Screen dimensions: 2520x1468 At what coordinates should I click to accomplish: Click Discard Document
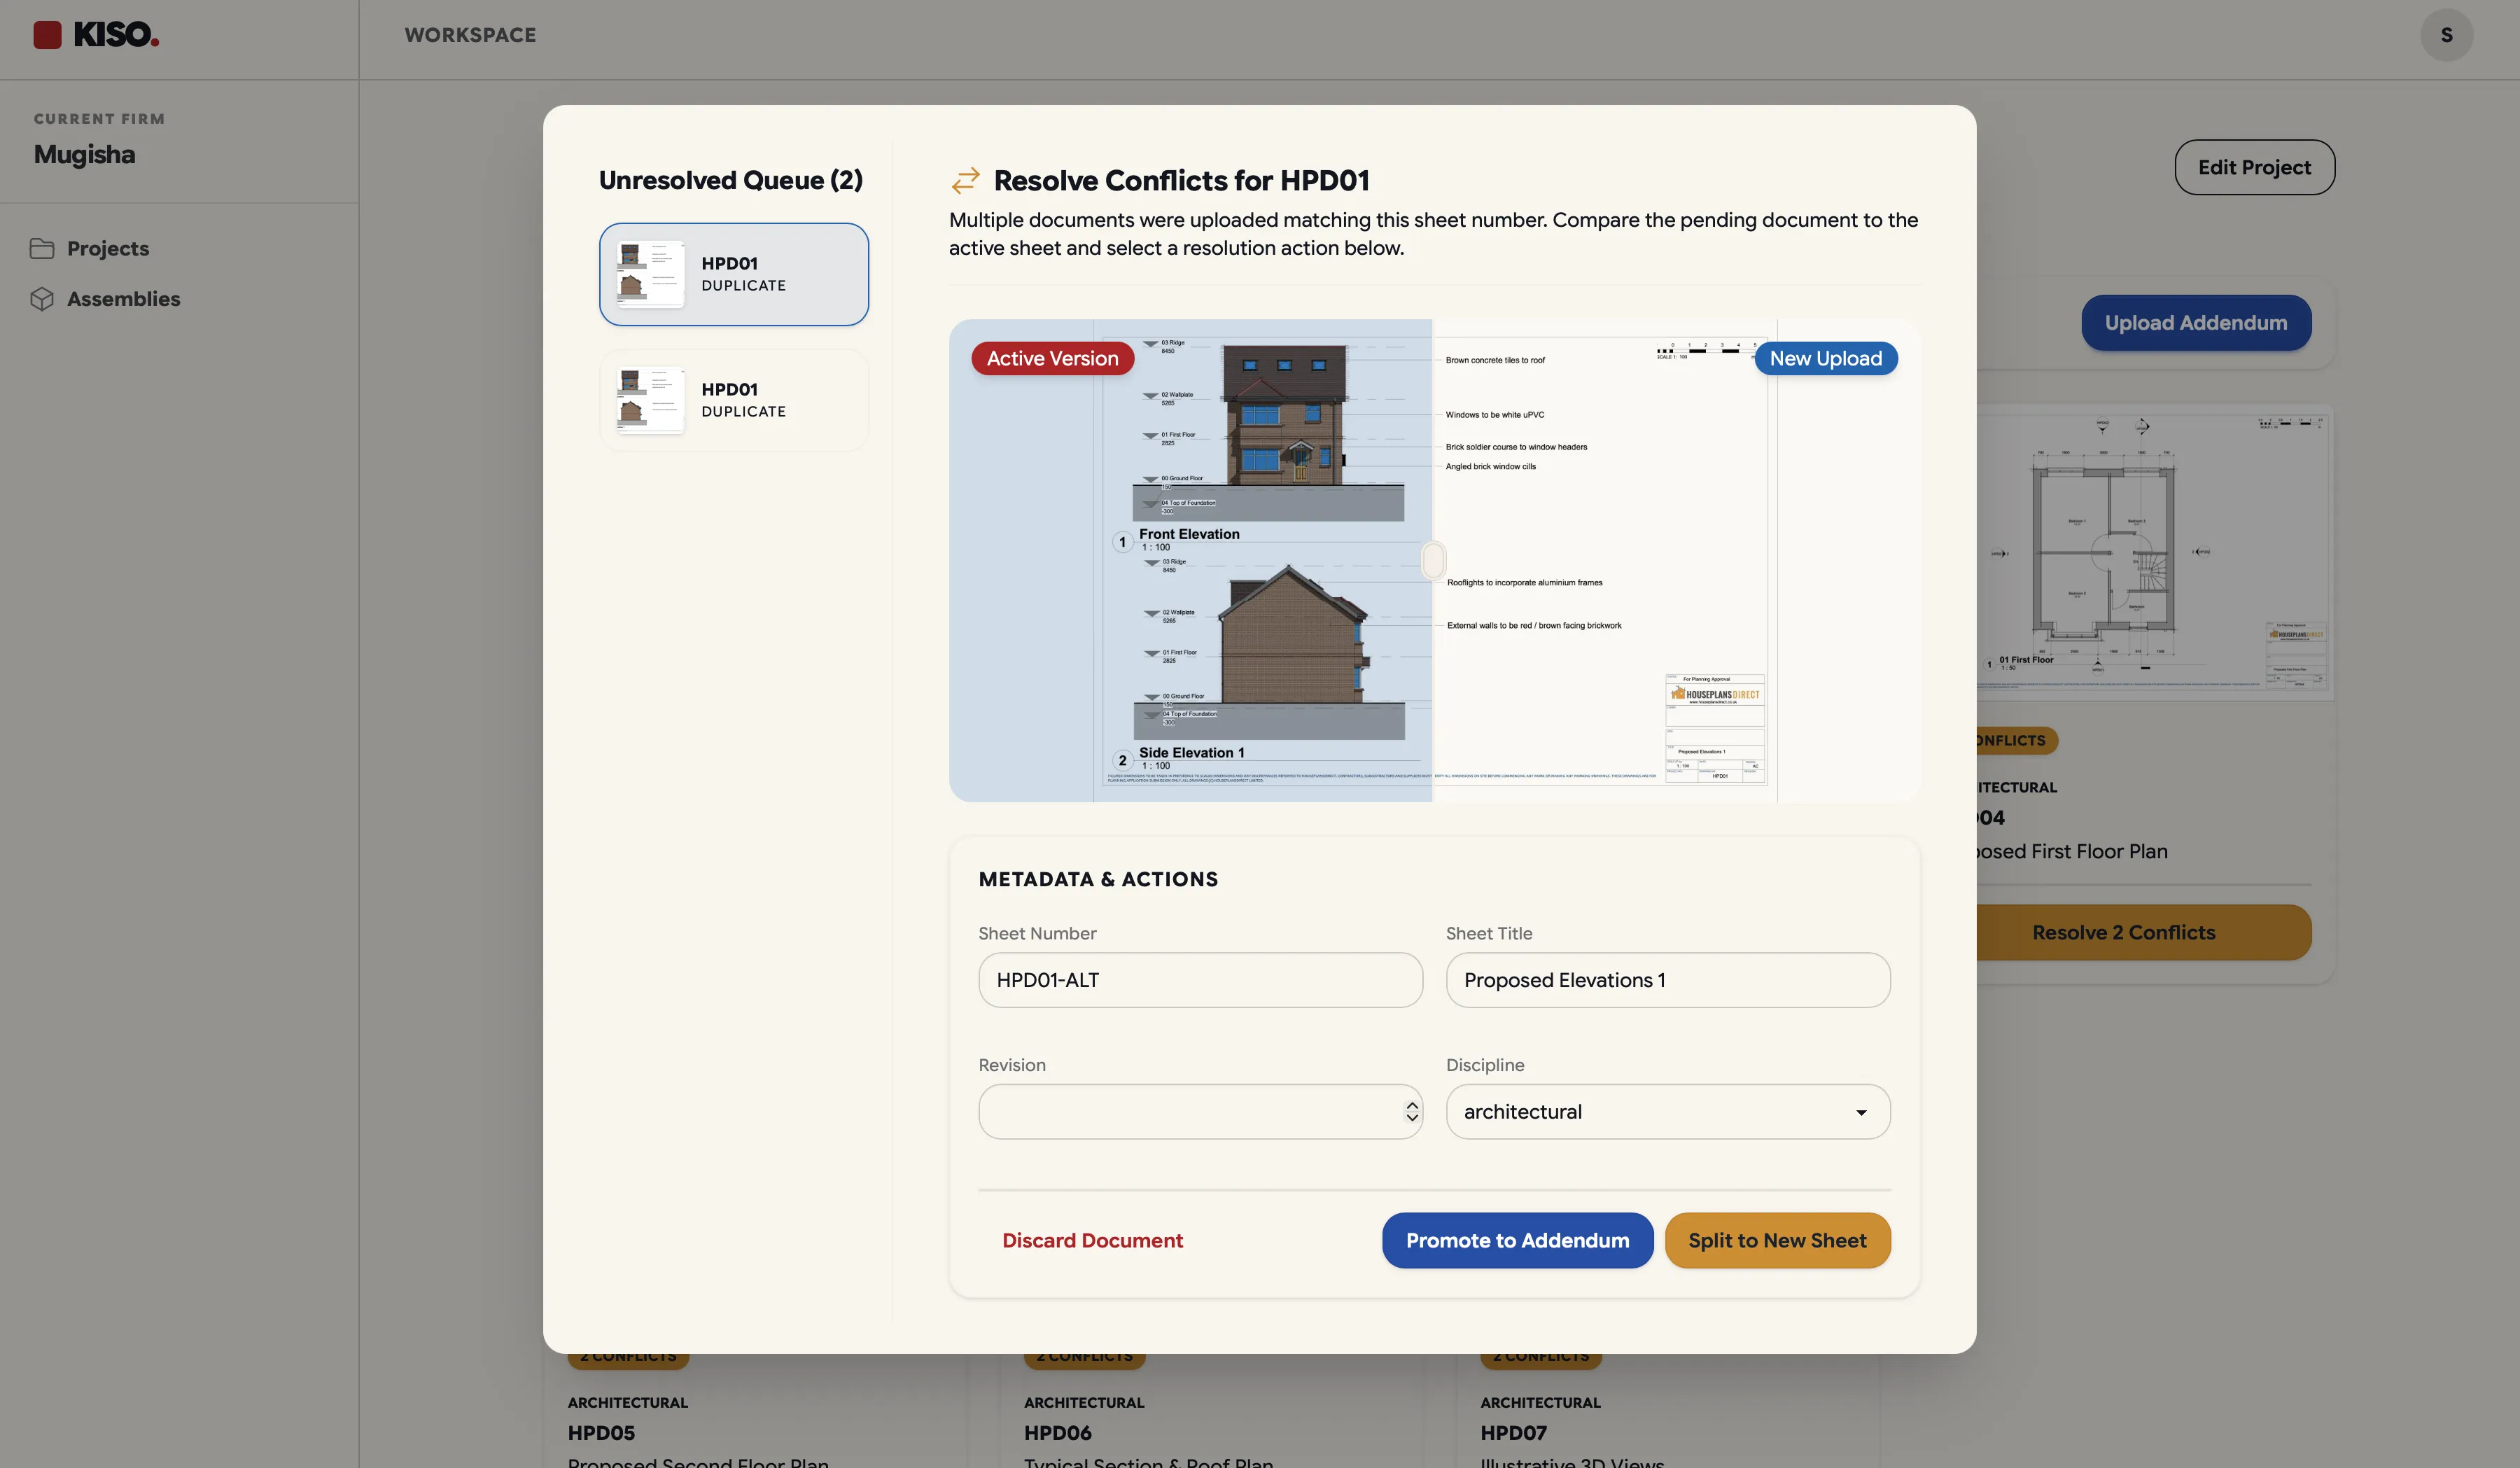click(x=1092, y=1241)
